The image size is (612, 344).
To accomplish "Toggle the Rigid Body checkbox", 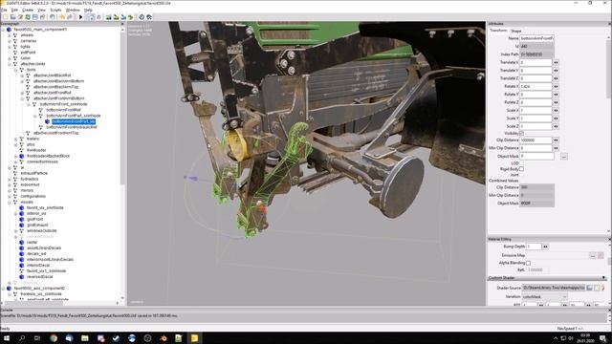I will coord(521,169).
